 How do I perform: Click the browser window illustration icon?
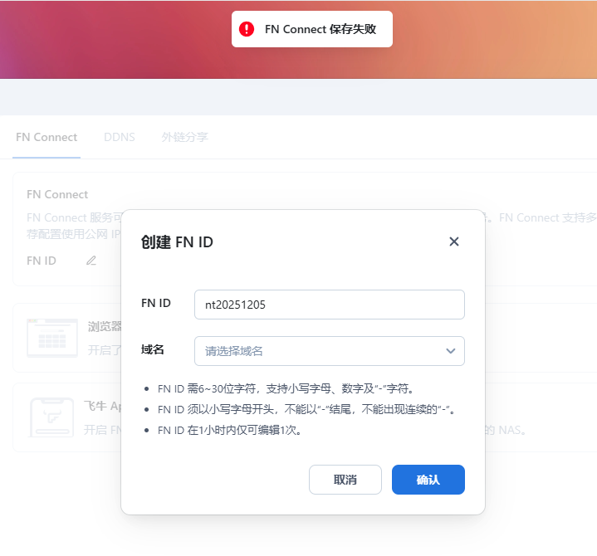tap(52, 338)
